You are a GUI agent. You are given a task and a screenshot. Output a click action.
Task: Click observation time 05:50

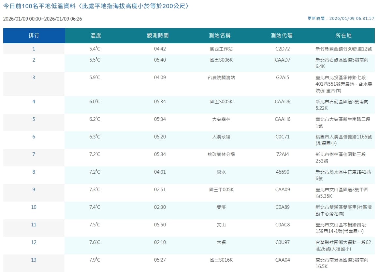point(160,225)
